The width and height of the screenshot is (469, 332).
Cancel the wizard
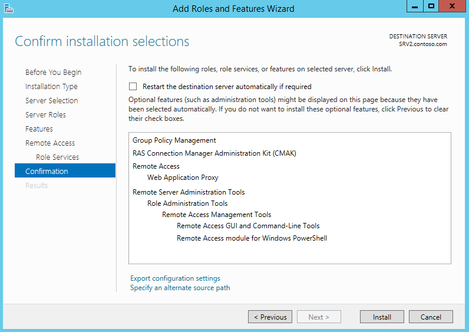tap(431, 317)
